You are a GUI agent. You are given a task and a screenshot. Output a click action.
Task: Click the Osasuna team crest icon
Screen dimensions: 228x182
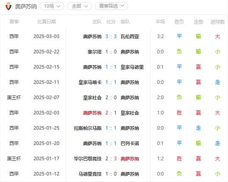[x=9, y=6]
